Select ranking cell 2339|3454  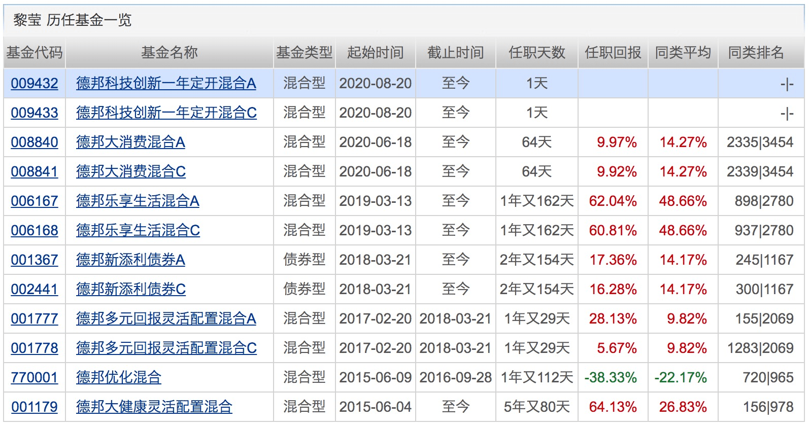760,171
